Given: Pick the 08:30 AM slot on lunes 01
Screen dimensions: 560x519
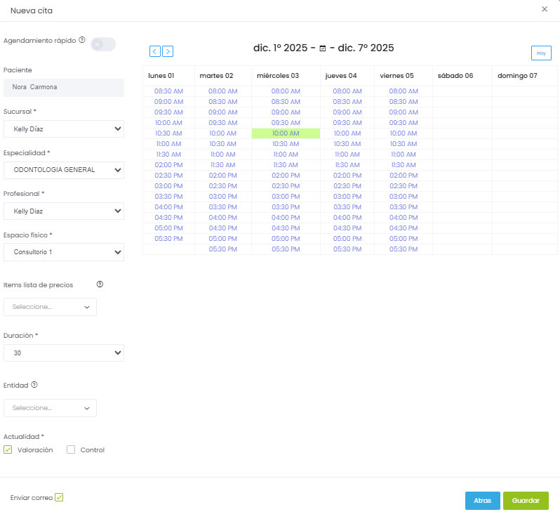Looking at the screenshot, I should (168, 91).
